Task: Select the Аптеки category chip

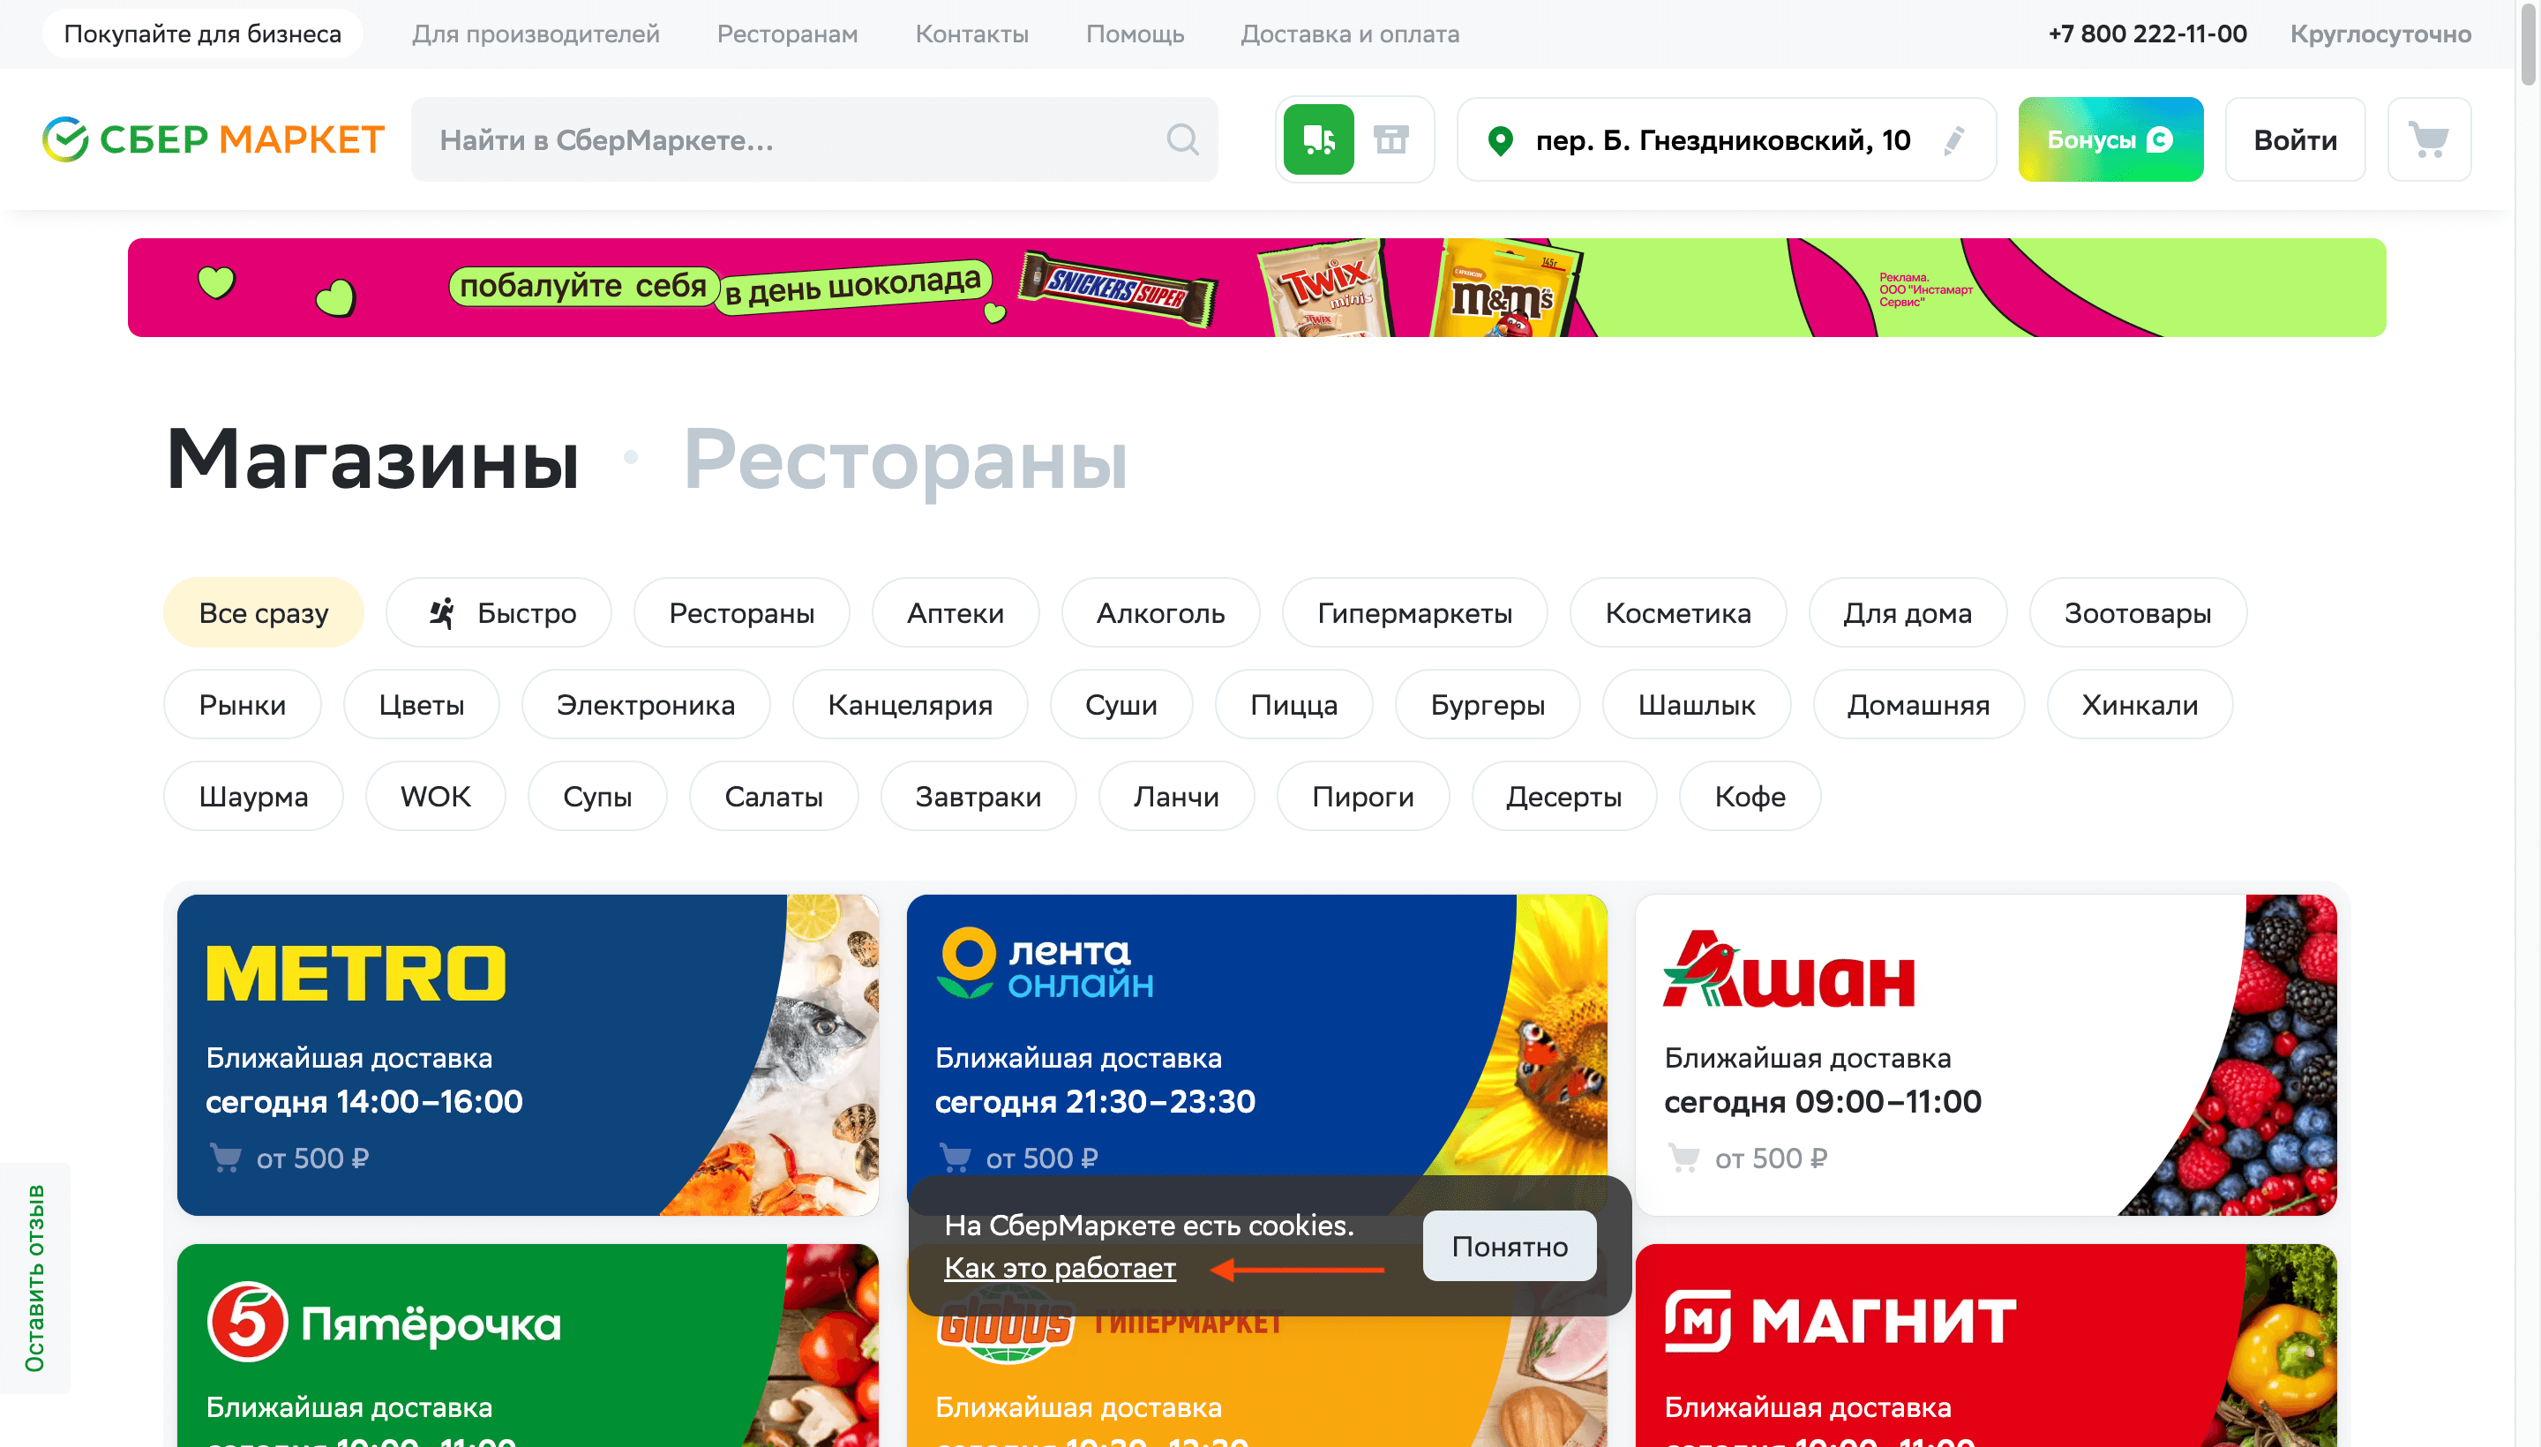Action: [955, 612]
